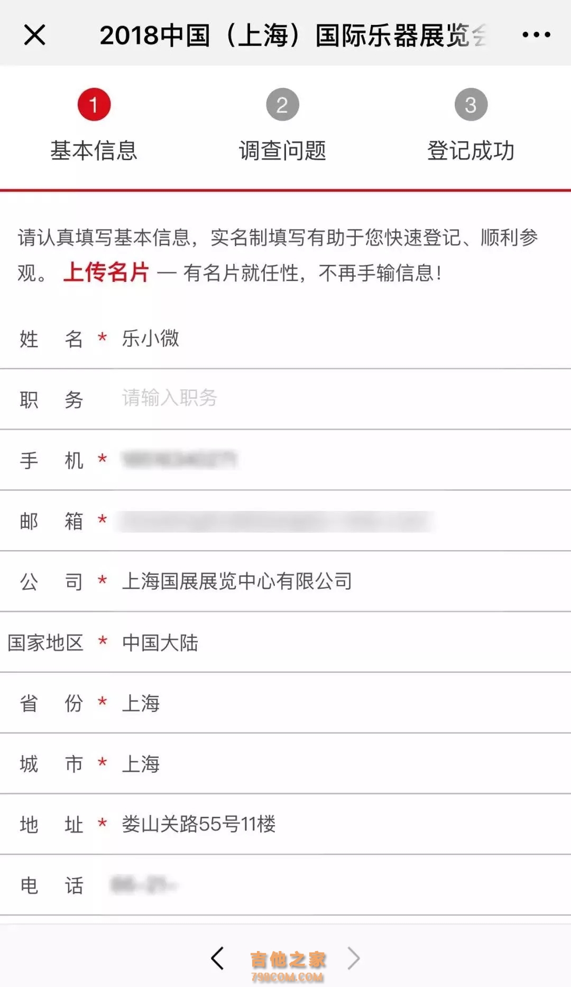Click the 上传名片 red link
Screen dimensions: 571x987
[106, 273]
